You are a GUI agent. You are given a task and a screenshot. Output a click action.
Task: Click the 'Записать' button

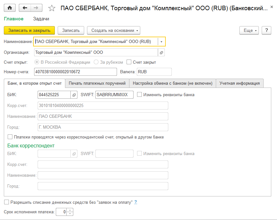click(x=71, y=30)
